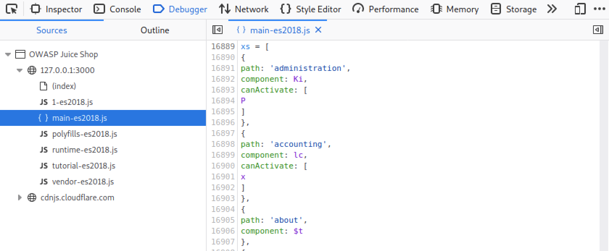
Task: Open the Inspector panel
Action: coord(56,9)
